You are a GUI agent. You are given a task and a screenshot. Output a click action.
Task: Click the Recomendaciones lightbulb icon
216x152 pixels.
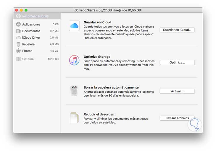point(18,16)
